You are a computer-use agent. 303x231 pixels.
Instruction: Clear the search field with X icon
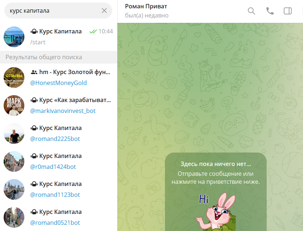pos(104,11)
